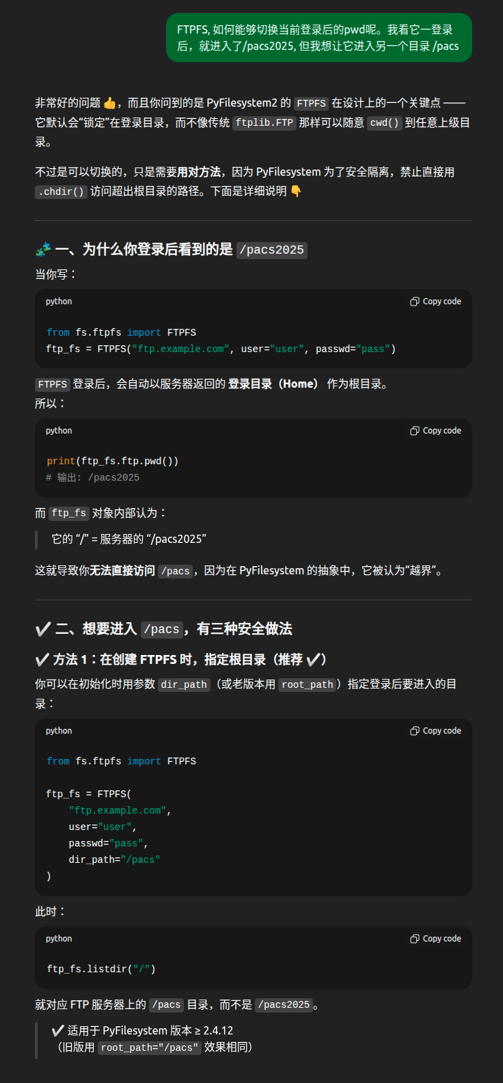Click Copy code icon on listdir code block
This screenshot has height=1083, width=503.
click(435, 938)
